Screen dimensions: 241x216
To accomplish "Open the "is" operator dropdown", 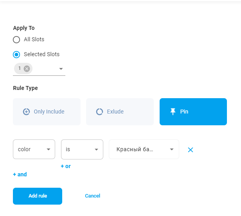I will pyautogui.click(x=82, y=149).
